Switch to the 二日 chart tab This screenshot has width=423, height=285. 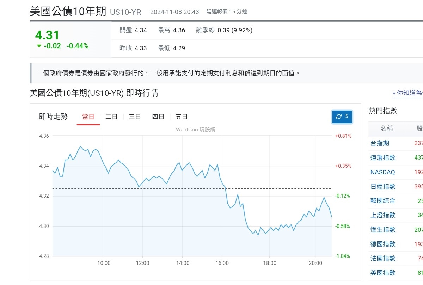[x=111, y=117]
